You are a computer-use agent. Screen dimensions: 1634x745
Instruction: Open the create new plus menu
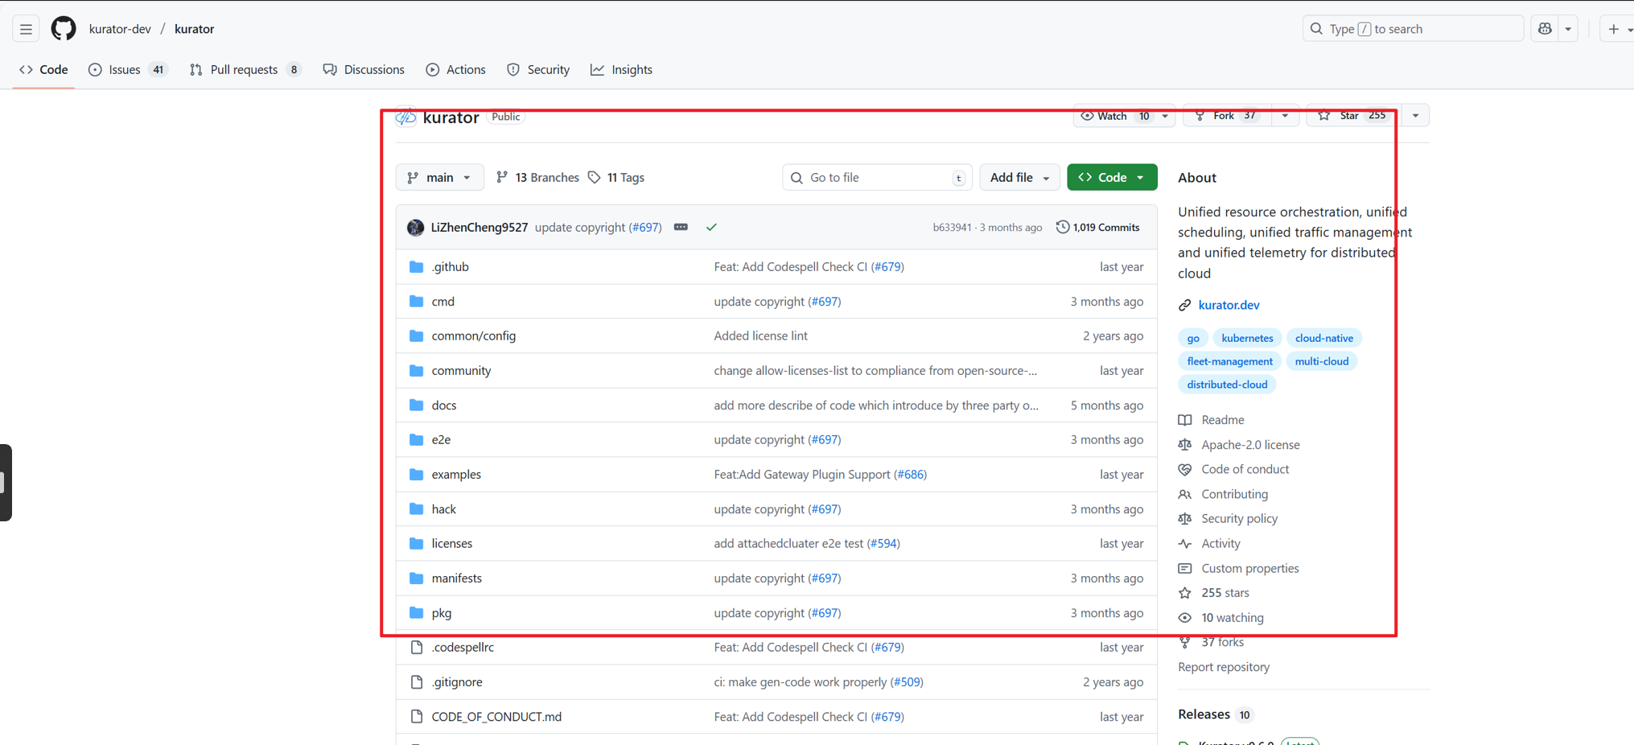coord(1617,29)
